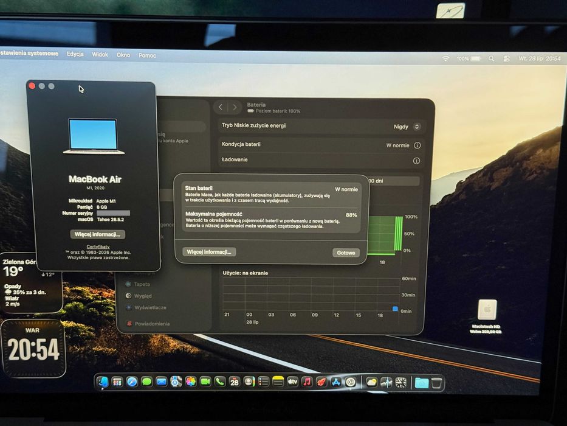Open Calendar showing 28 in Dock
Screen dimensions: 567x426
235,382
